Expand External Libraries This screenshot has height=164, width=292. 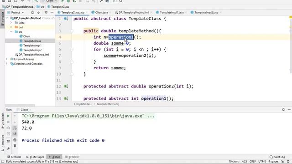(7, 59)
